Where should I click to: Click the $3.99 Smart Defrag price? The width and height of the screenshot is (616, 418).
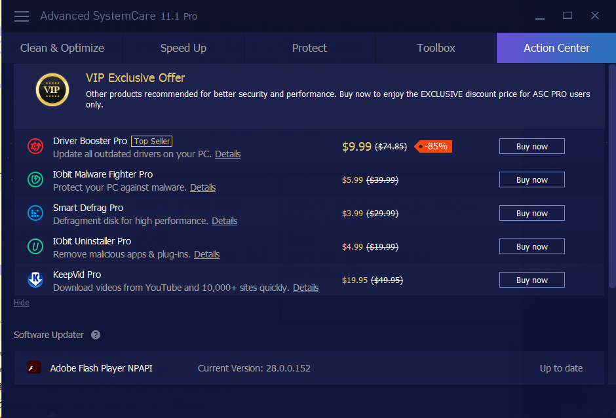(353, 214)
